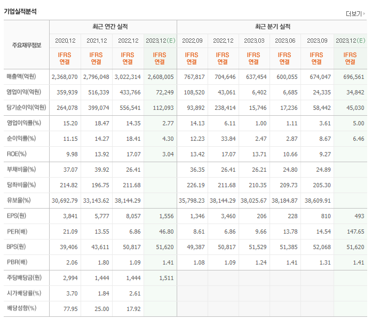Click the PBR(배) row label

point(17,262)
